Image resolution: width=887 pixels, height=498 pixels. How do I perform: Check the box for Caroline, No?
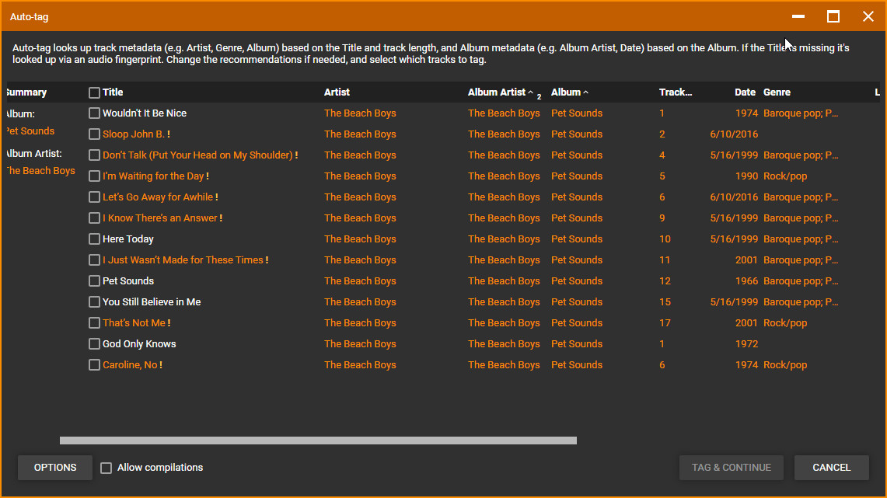(94, 365)
